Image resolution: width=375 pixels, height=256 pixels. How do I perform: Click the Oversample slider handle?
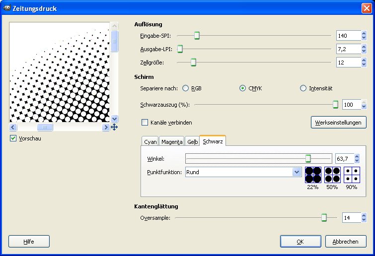tap(324, 218)
